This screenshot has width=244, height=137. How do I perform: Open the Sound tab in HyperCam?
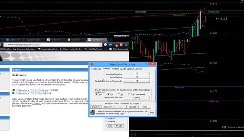(122, 69)
